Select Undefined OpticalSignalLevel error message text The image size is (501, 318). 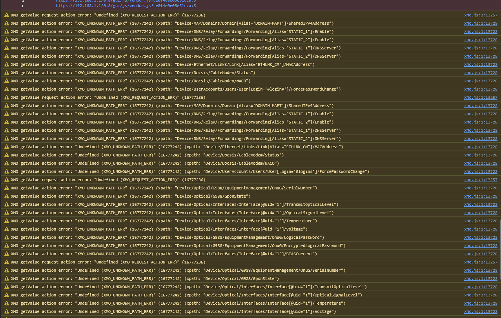pyautogui.click(x=186, y=295)
